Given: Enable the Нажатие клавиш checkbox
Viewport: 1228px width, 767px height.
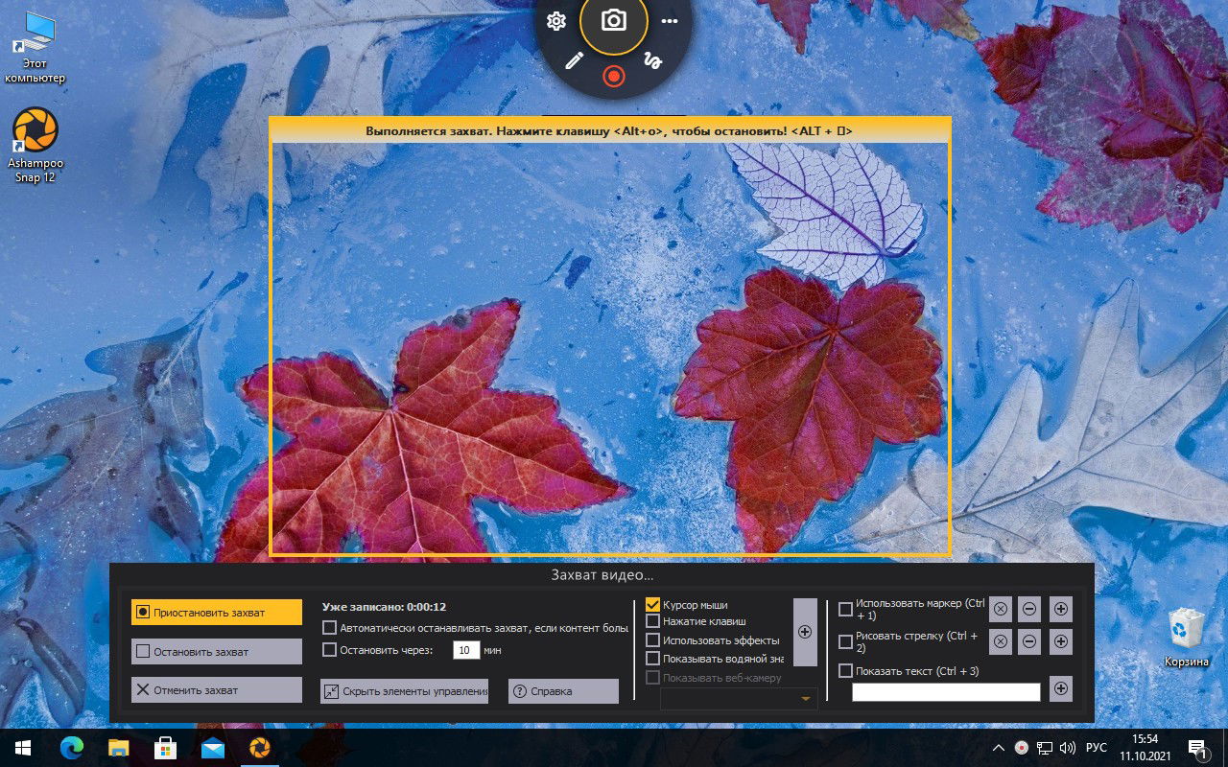Looking at the screenshot, I should [653, 621].
